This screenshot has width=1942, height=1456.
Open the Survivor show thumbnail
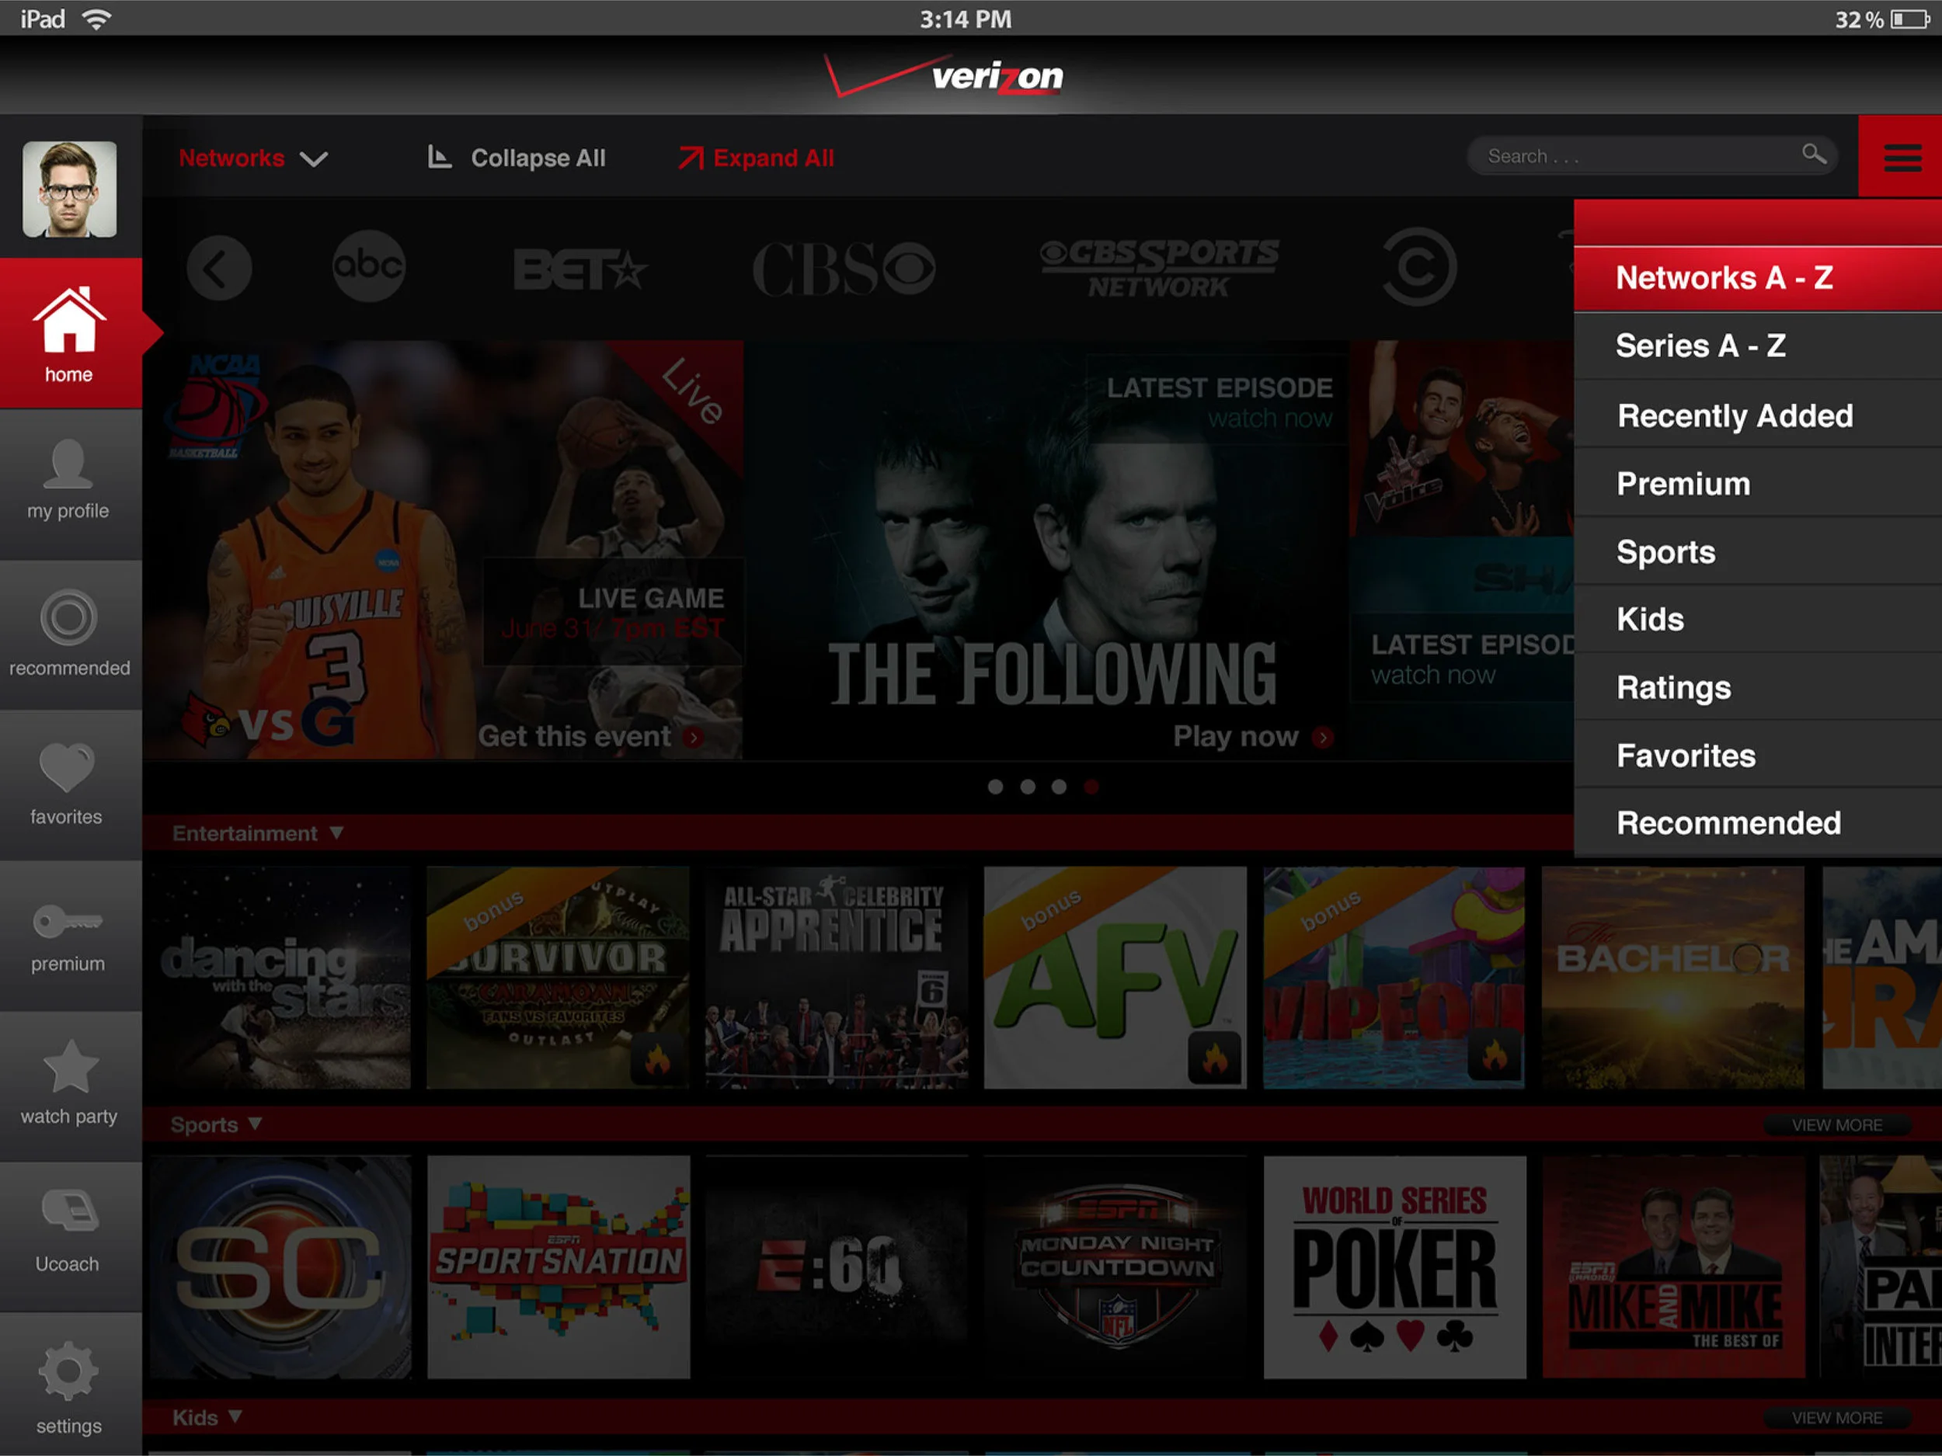(559, 978)
